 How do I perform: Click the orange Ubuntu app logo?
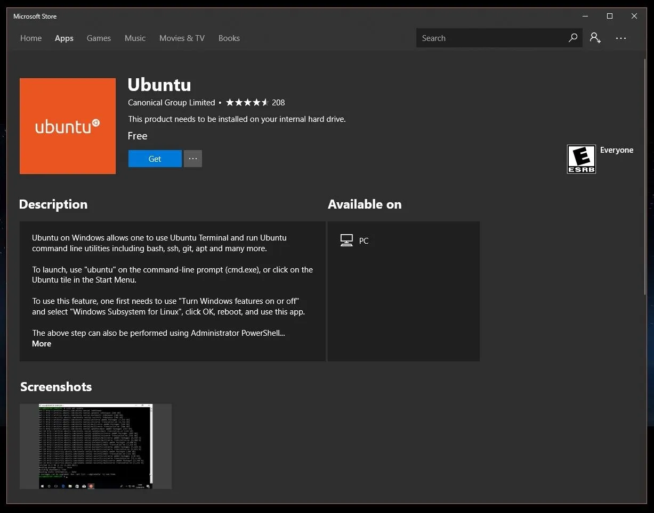pyautogui.click(x=68, y=126)
